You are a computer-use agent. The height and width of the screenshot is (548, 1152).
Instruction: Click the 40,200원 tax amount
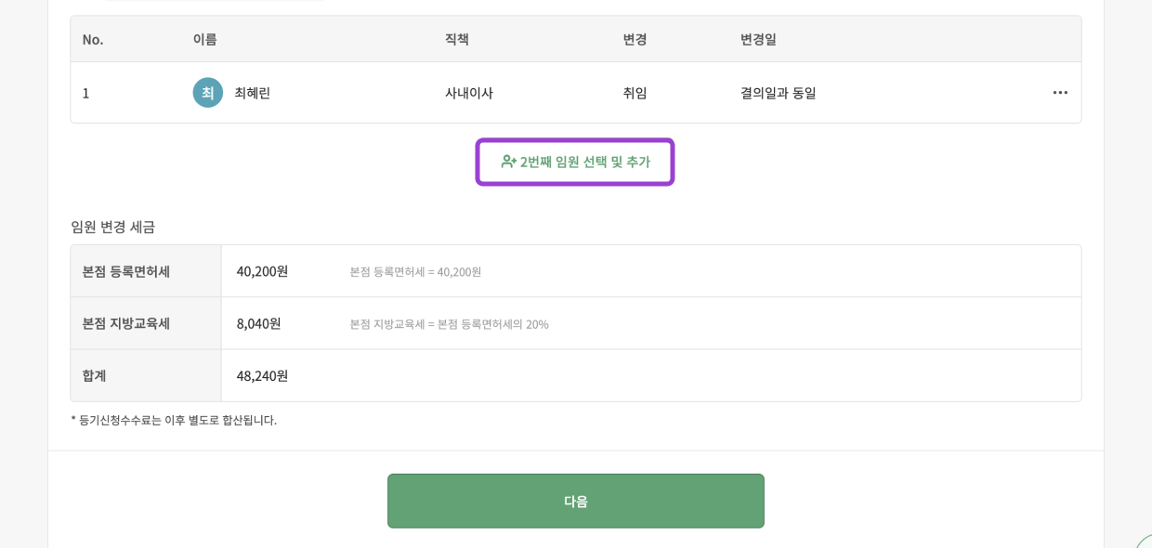point(263,271)
